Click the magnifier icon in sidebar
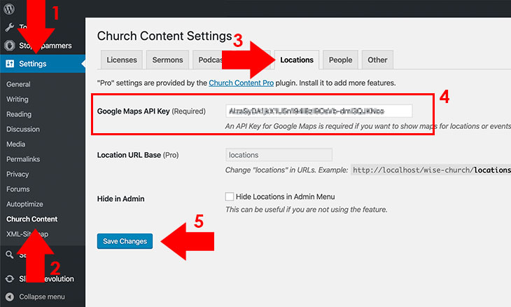Image resolution: width=511 pixels, height=307 pixels. pos(10,255)
